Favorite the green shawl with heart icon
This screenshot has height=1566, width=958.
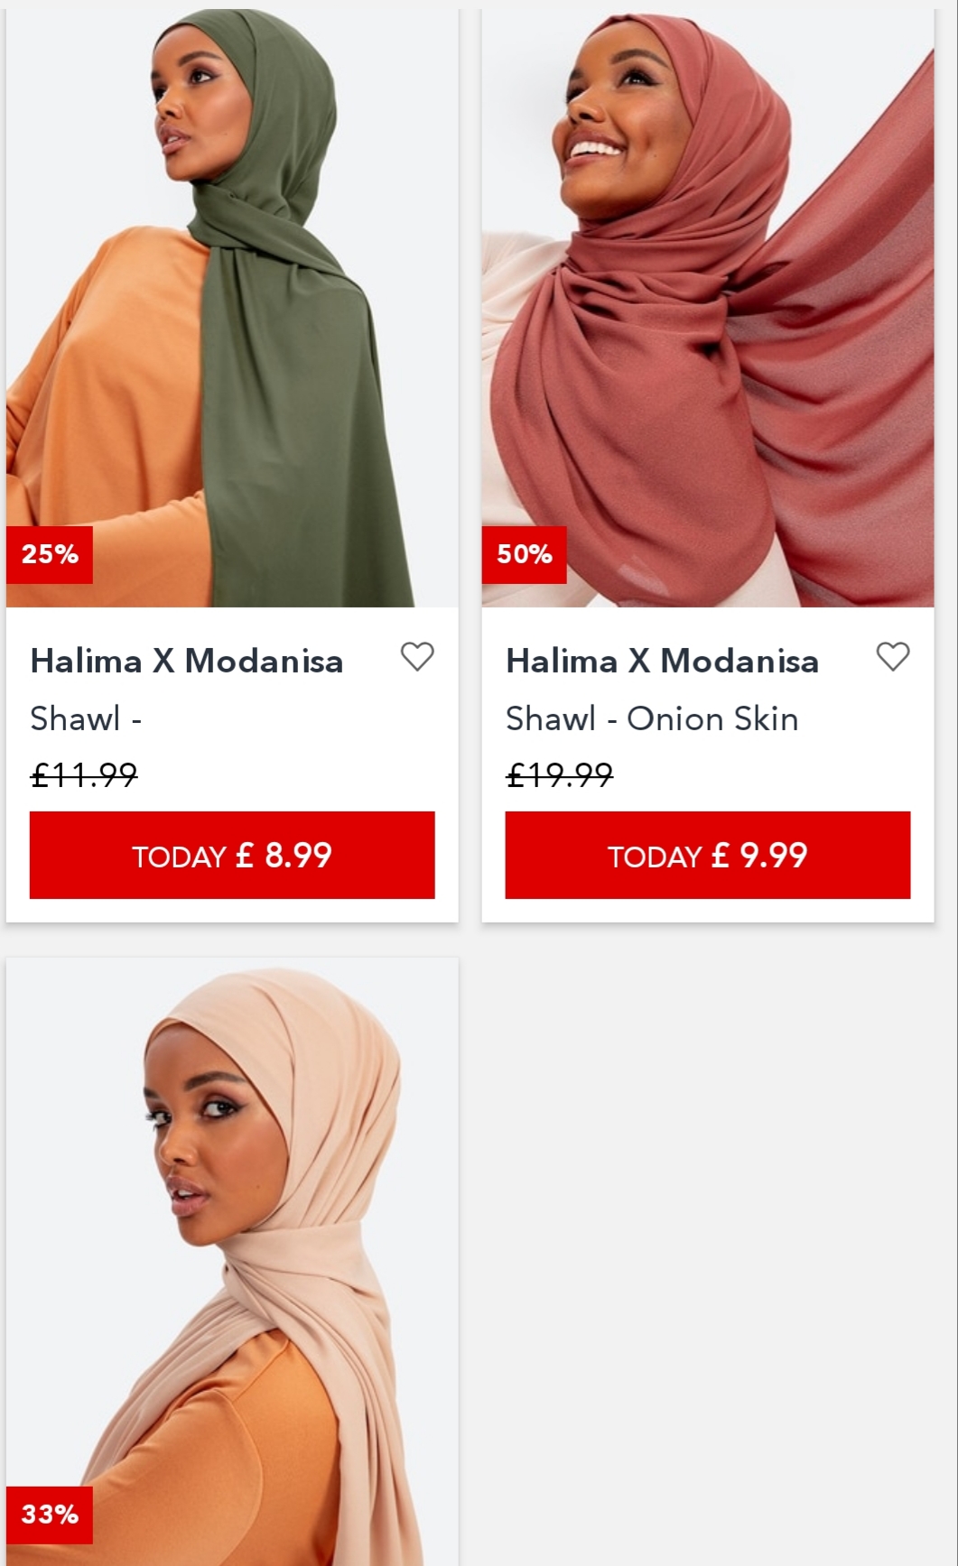(417, 657)
